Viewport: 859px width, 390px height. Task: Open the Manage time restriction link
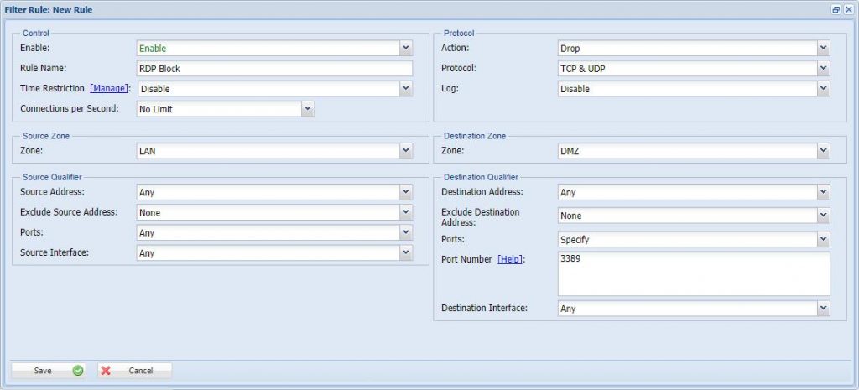109,88
